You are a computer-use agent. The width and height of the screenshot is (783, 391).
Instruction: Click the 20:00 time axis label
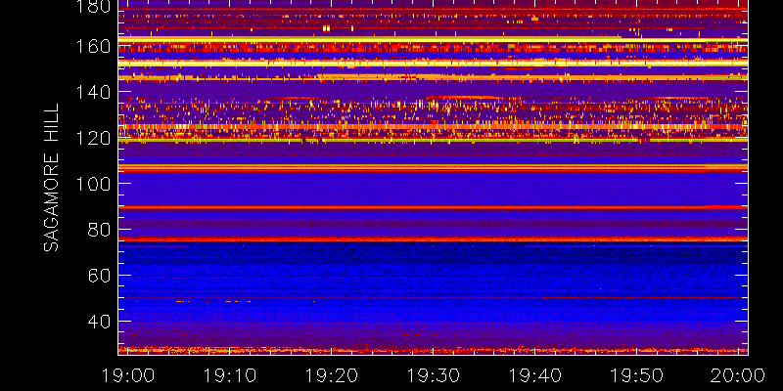(739, 375)
